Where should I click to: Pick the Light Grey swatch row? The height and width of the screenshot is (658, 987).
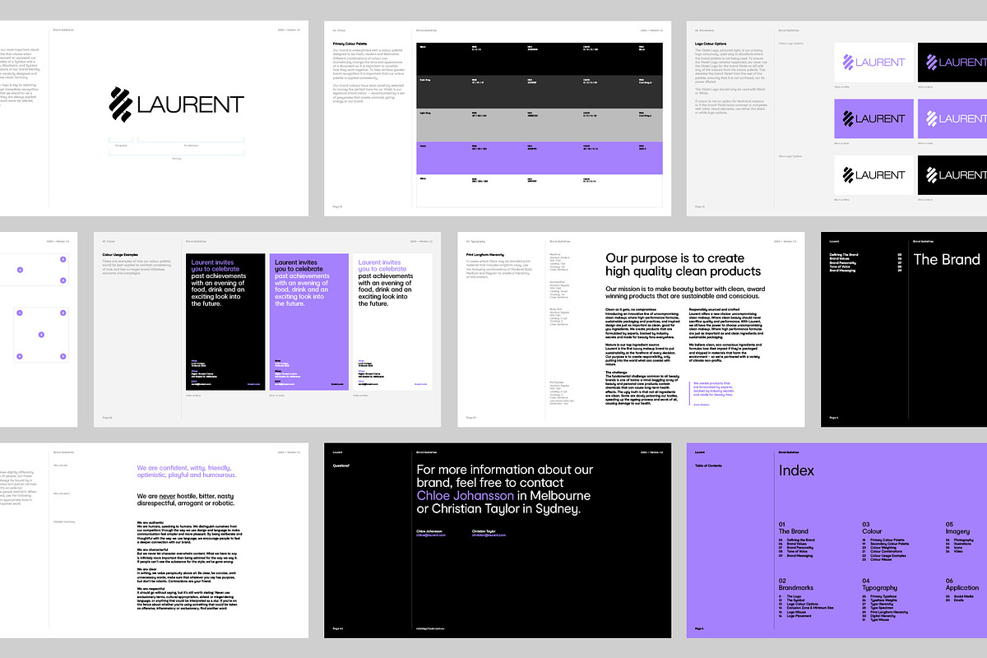[539, 124]
